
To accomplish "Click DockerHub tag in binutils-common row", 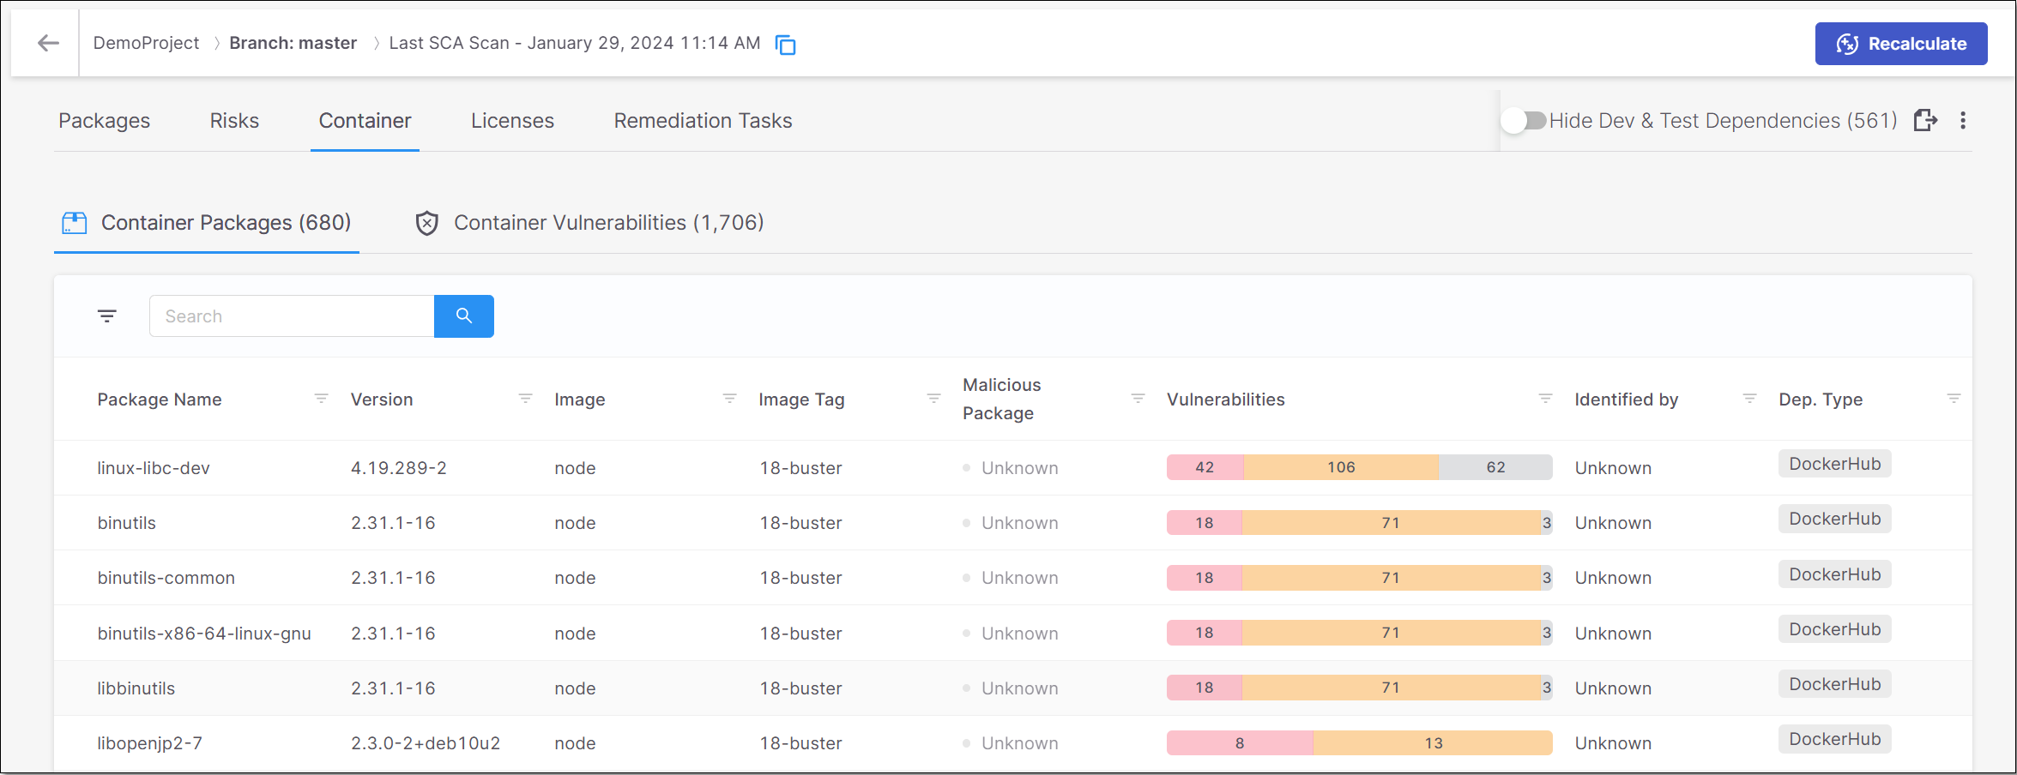I will 1834,574.
